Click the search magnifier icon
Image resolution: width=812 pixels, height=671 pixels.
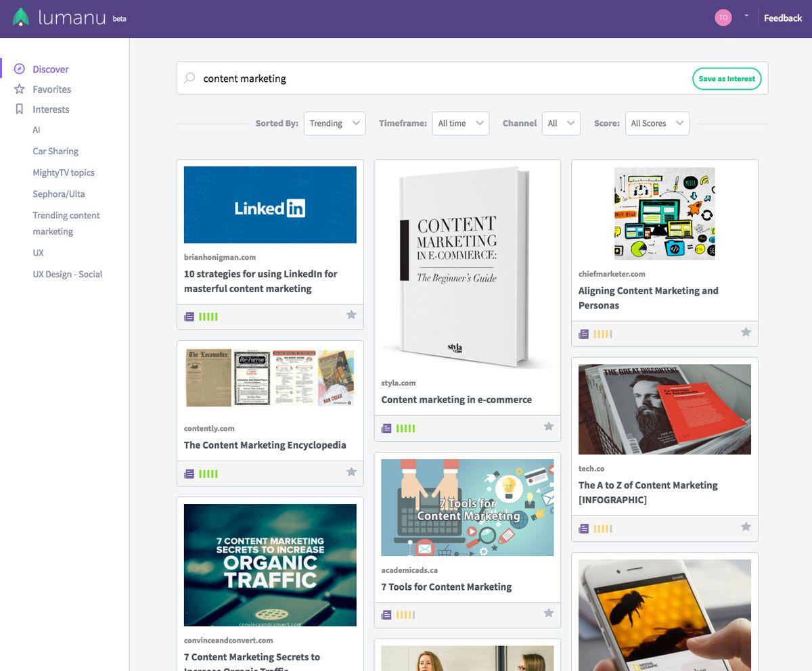point(190,78)
